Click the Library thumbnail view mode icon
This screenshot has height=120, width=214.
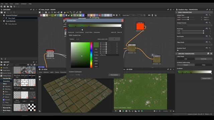[x=34, y=65]
